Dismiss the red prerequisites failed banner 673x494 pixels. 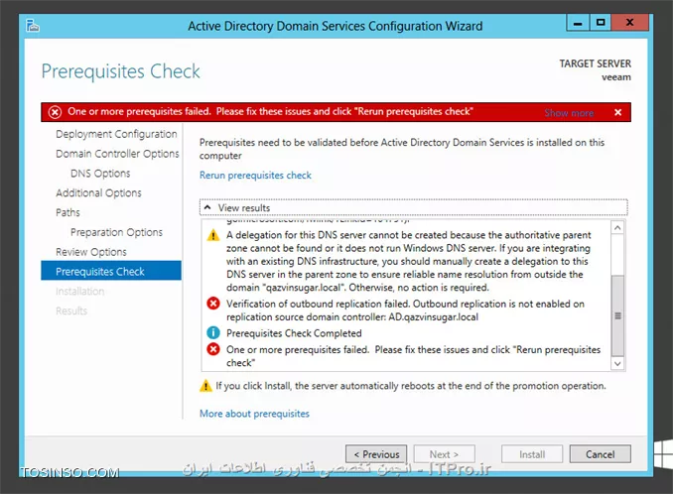tap(617, 112)
